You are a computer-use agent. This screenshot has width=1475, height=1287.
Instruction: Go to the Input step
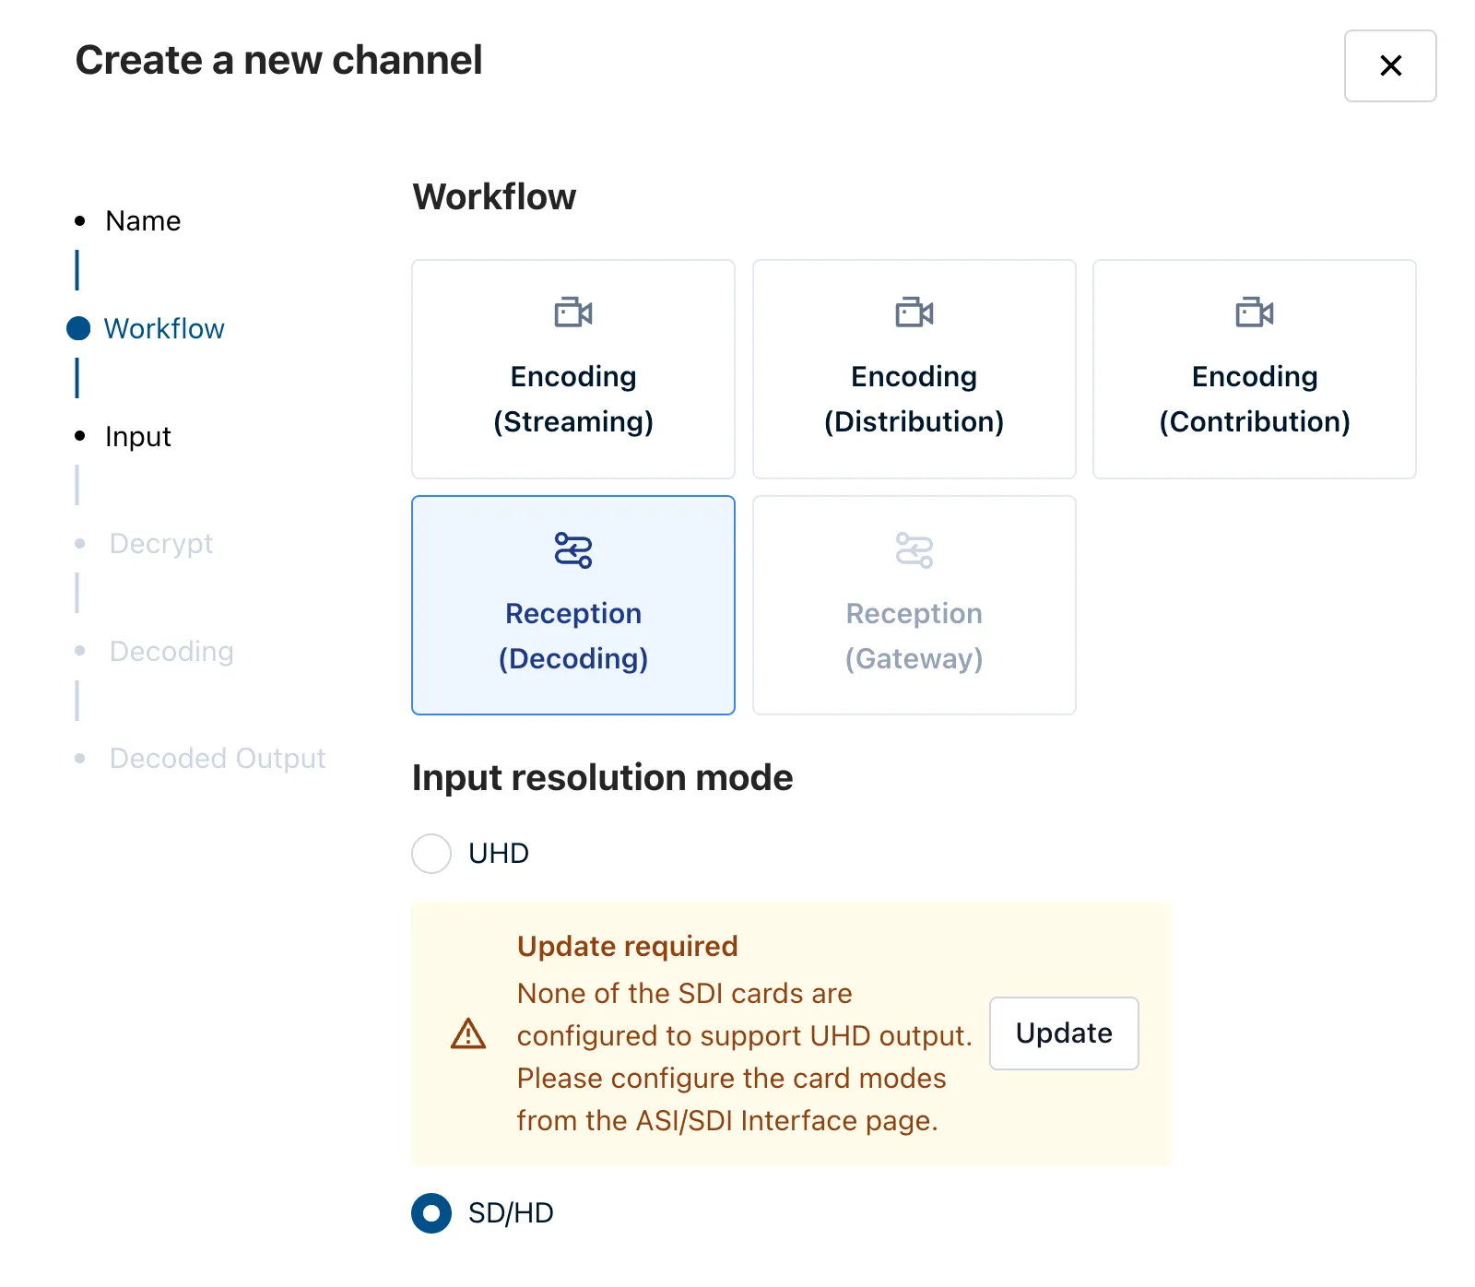(138, 437)
